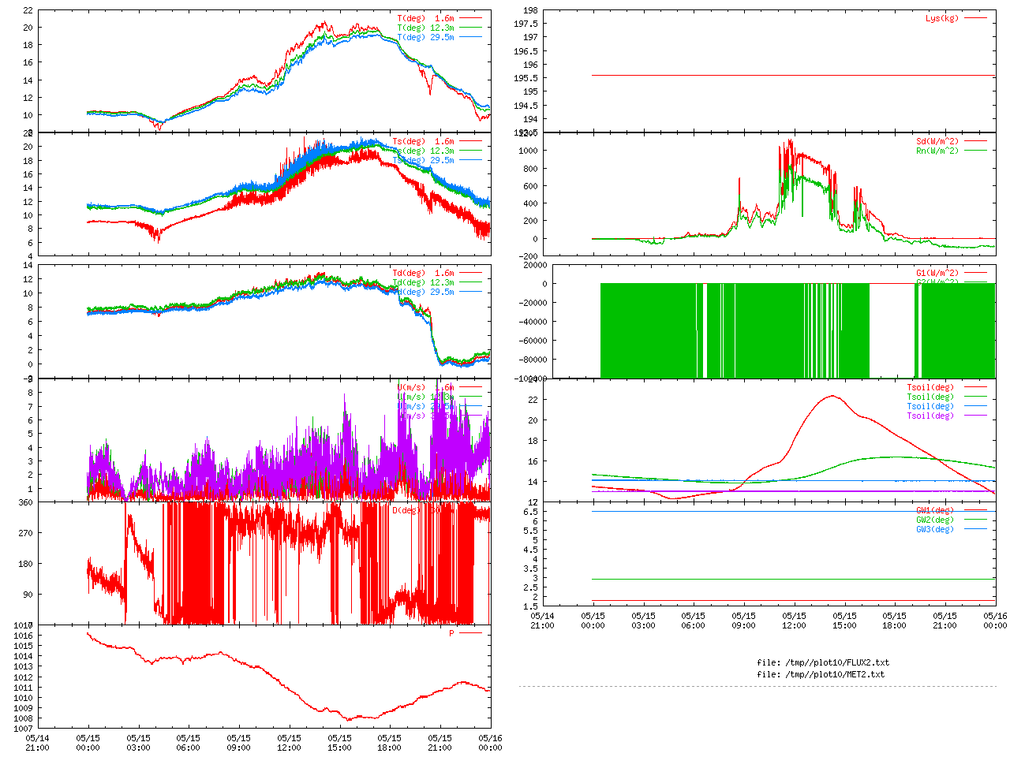Click the '6.5' tick on the GW plot

click(530, 512)
